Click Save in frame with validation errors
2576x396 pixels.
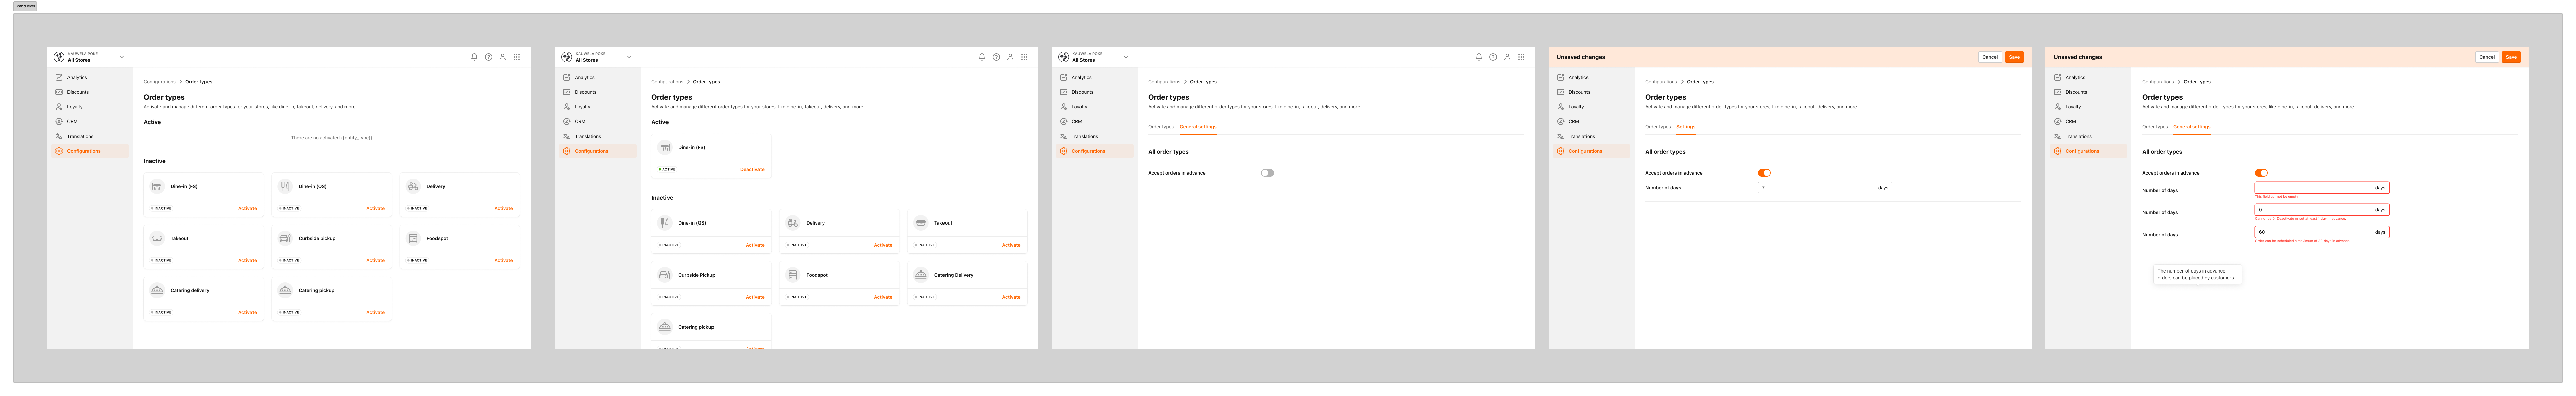click(x=2511, y=57)
